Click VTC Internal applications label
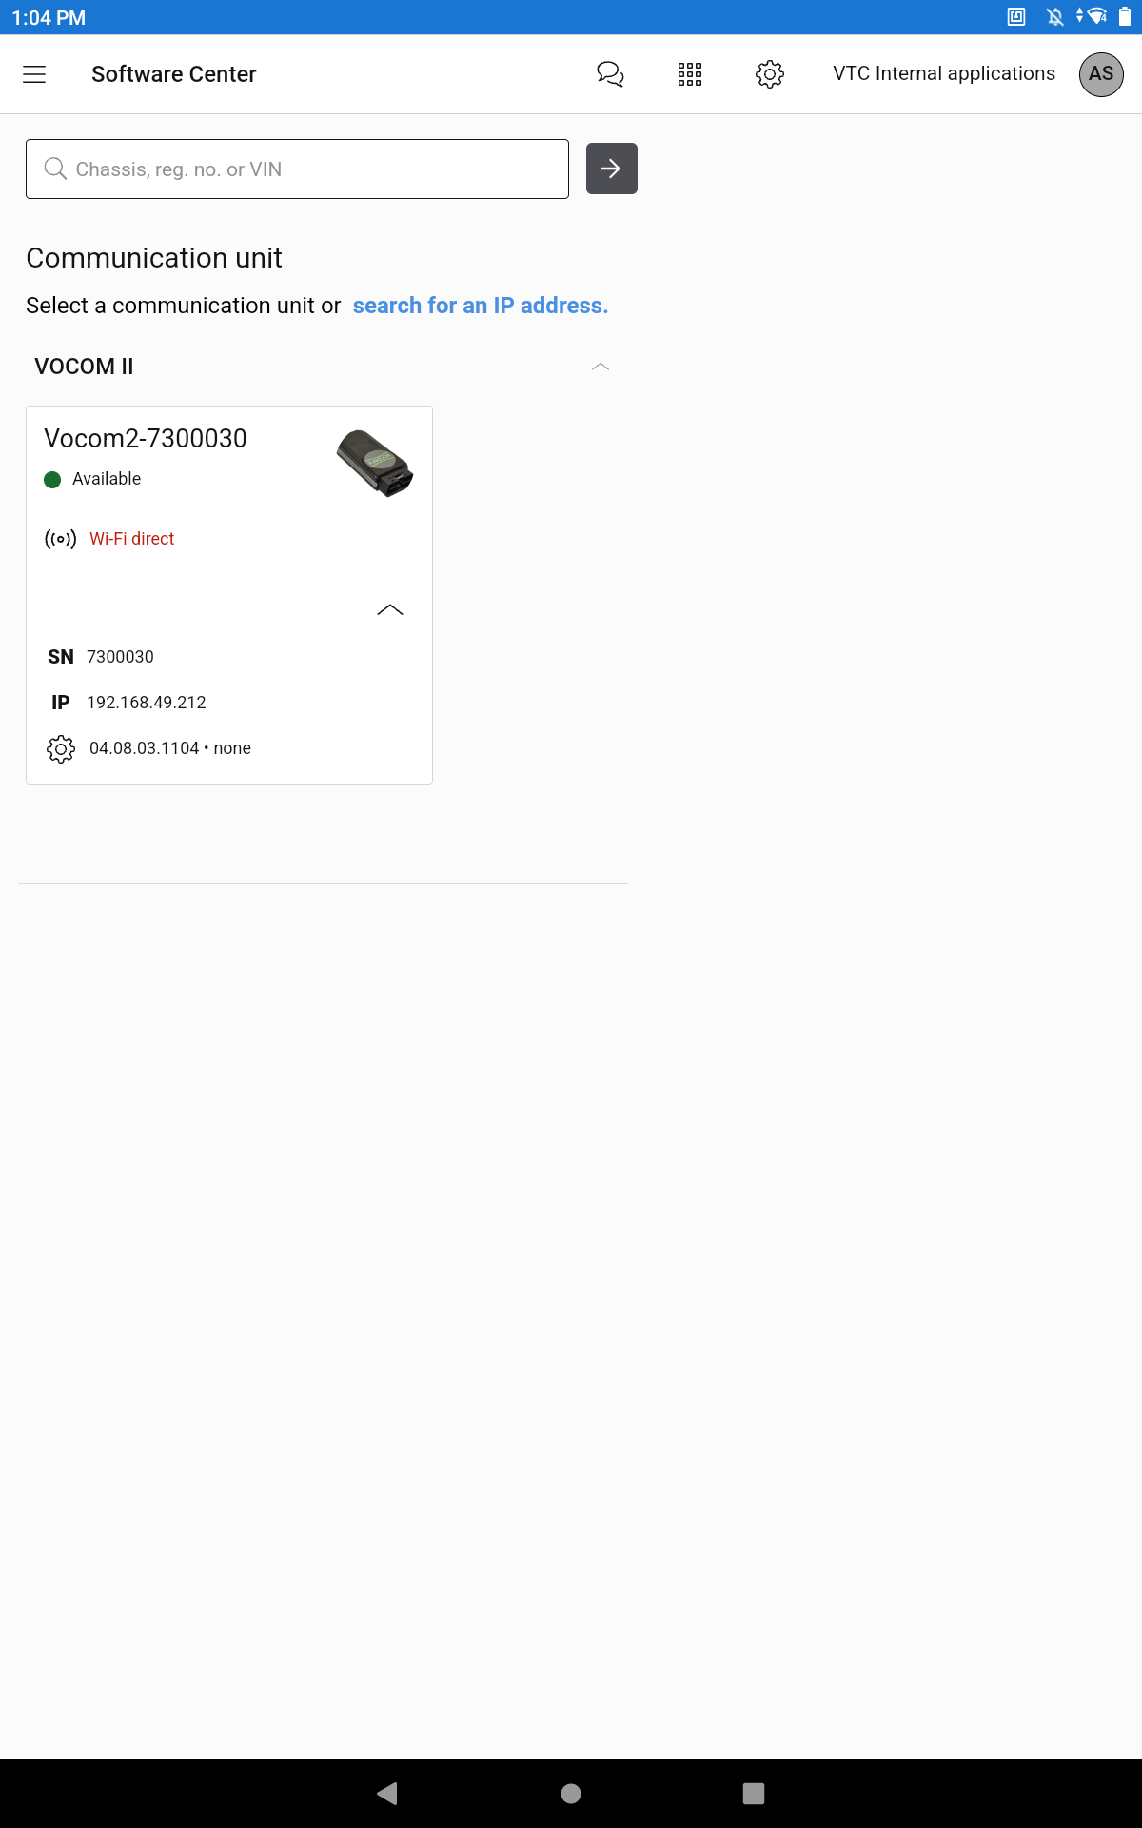 coord(944,73)
